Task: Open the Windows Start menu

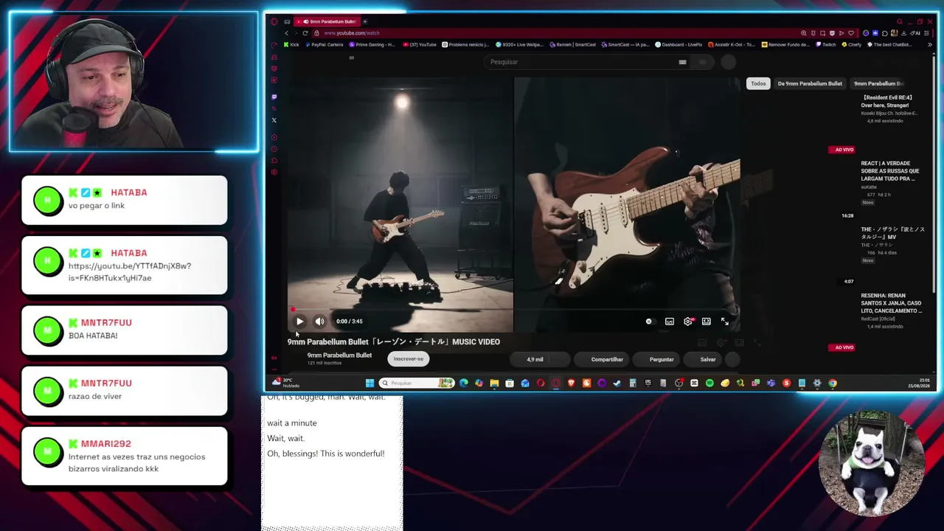Action: 369,383
